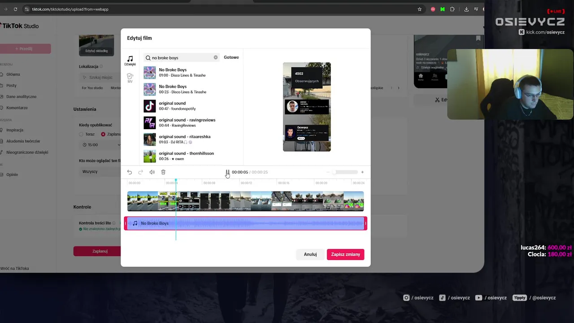The image size is (574, 323).
Task: Reload the browser page
Action: coord(15,9)
